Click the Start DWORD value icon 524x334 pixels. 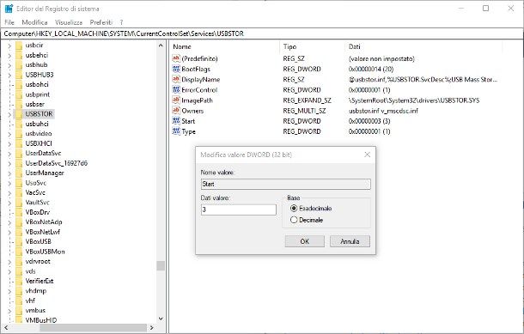point(176,120)
